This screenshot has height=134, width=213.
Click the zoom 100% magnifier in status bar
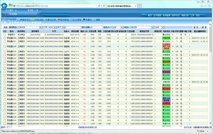click(x=198, y=131)
